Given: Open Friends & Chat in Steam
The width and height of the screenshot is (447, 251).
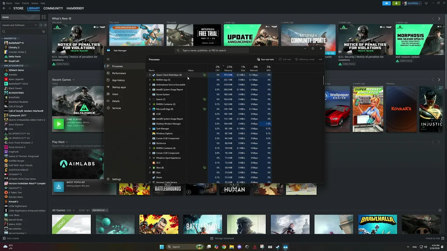Looking at the screenshot, I should [x=435, y=238].
